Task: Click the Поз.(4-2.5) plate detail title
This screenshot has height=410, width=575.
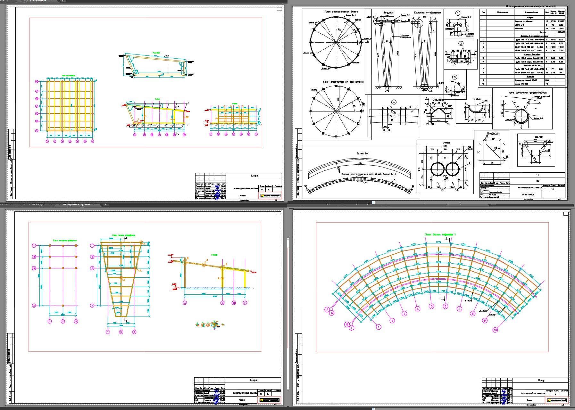Action: 493,134
